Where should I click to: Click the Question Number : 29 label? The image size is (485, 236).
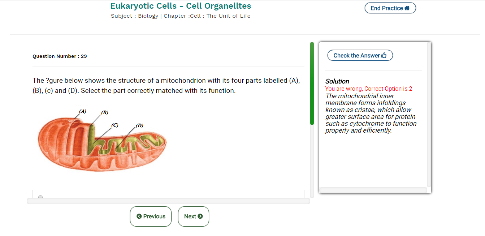60,56
